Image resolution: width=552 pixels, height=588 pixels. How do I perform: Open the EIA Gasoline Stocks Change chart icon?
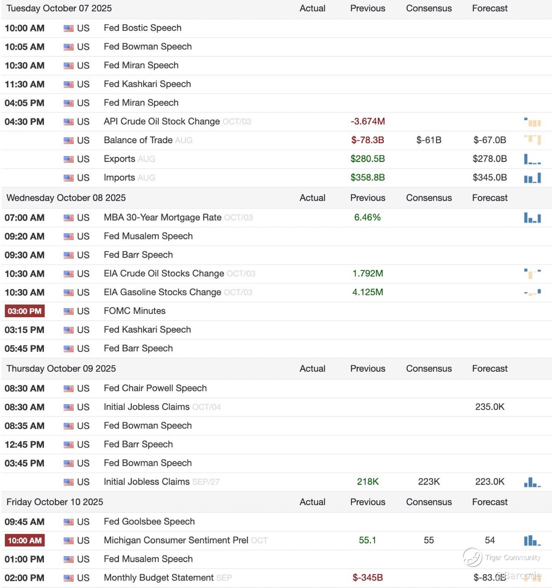tap(532, 292)
